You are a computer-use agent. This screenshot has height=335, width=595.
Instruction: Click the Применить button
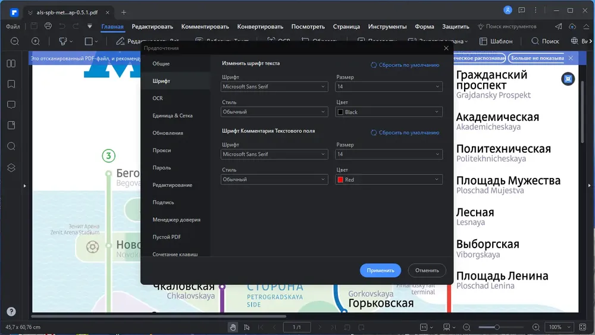380,271
